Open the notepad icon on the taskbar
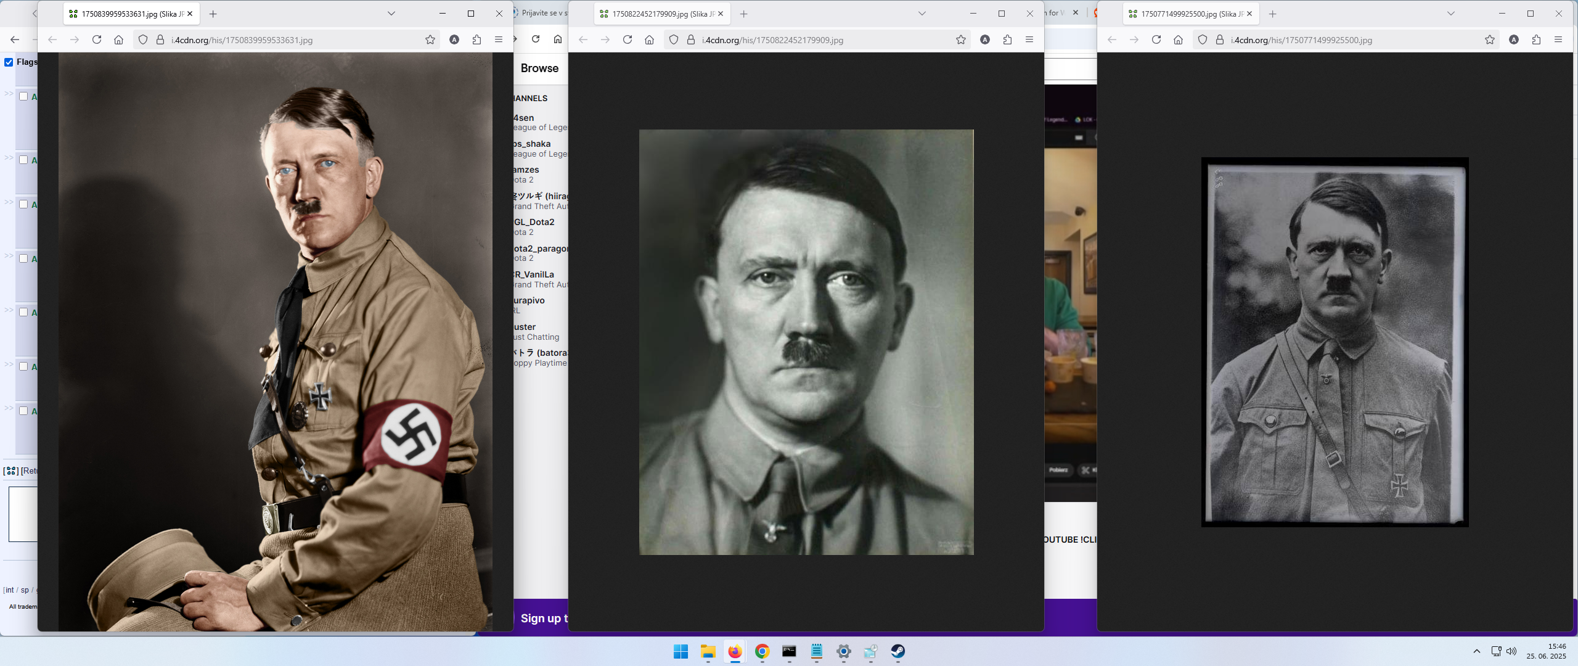This screenshot has height=666, width=1578. pyautogui.click(x=817, y=651)
